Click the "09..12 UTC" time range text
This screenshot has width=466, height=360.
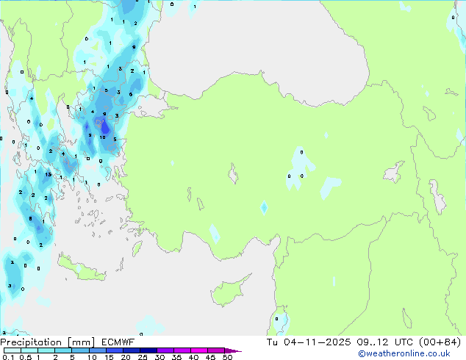coord(385,342)
